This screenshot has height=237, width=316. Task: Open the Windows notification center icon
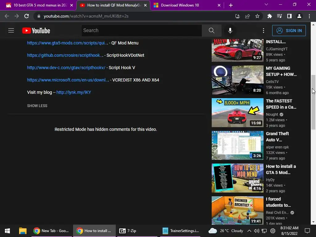pyautogui.click(x=307, y=231)
